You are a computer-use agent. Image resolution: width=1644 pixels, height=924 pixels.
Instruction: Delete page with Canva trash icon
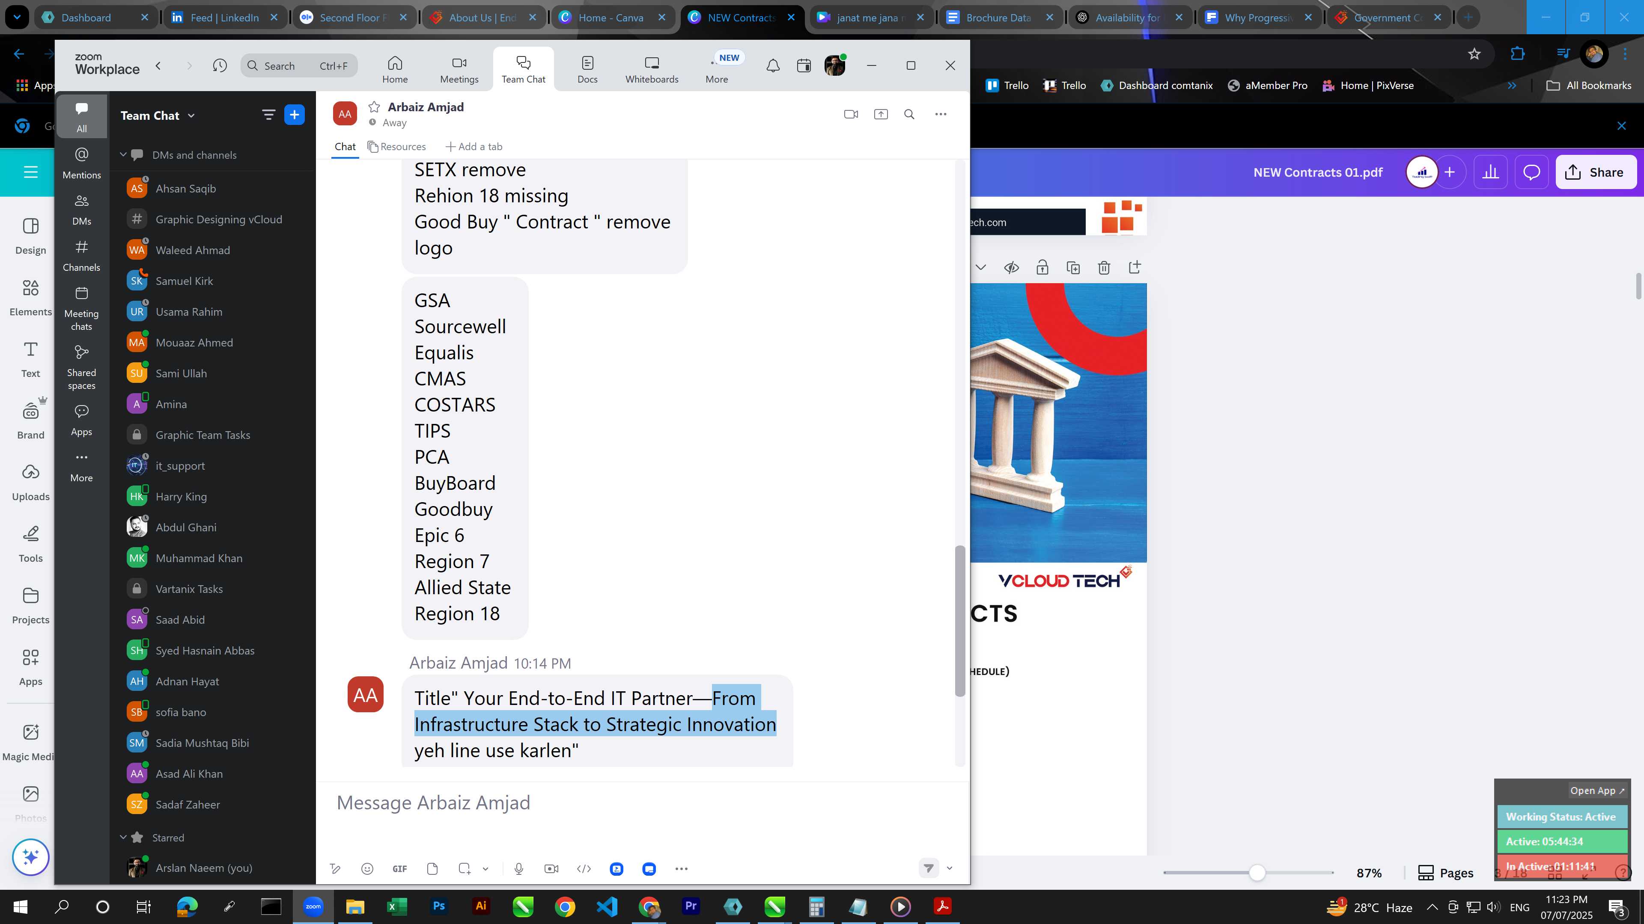click(x=1103, y=268)
